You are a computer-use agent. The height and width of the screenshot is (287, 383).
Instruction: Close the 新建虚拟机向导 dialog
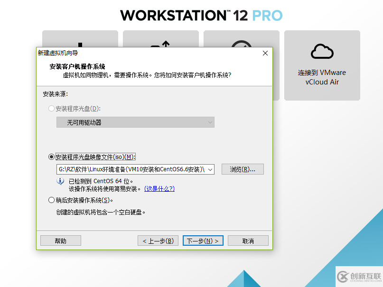coord(265,53)
